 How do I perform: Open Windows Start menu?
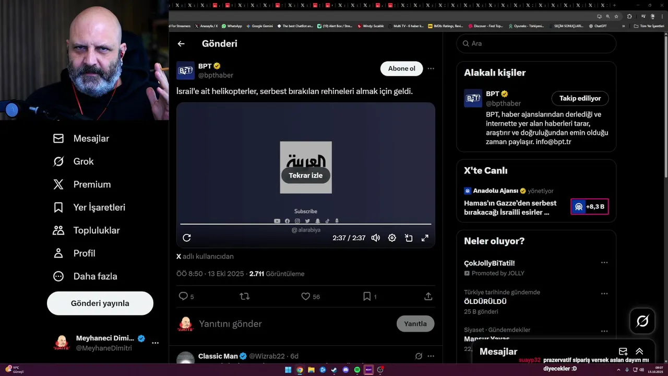click(288, 370)
